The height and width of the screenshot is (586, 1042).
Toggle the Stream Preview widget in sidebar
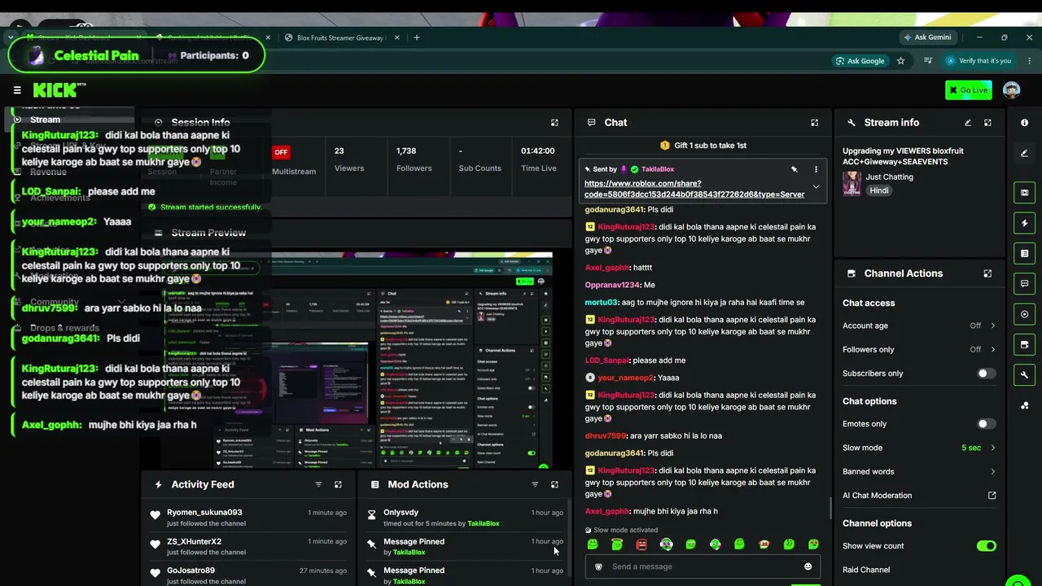coord(1024,193)
